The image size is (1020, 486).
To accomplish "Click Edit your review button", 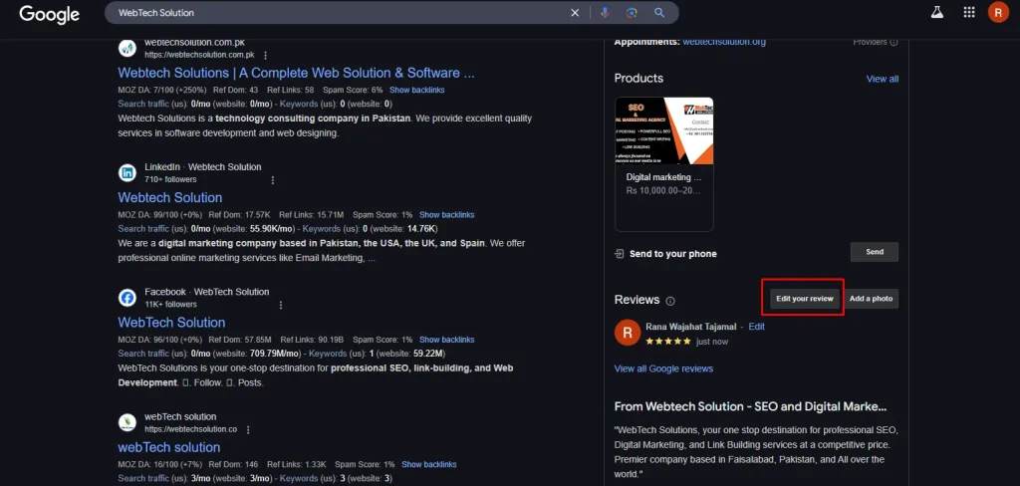I will point(805,299).
